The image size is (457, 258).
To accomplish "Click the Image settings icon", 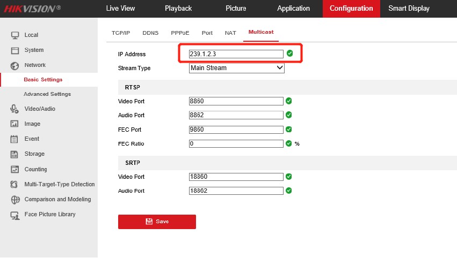I will pos(15,124).
